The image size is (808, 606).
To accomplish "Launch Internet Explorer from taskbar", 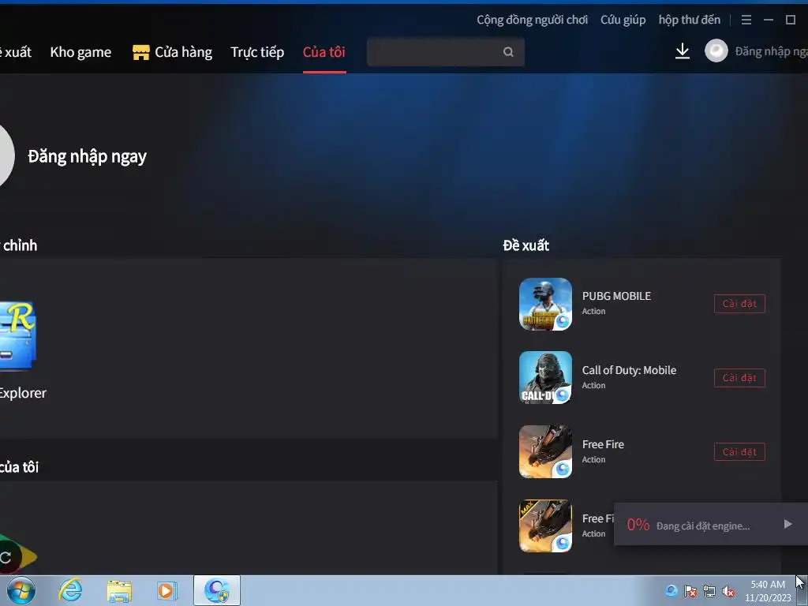I will 70,590.
